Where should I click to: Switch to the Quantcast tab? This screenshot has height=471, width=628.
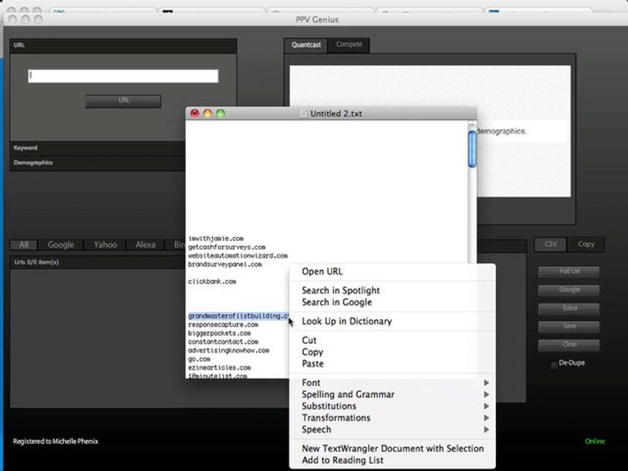pyautogui.click(x=306, y=45)
